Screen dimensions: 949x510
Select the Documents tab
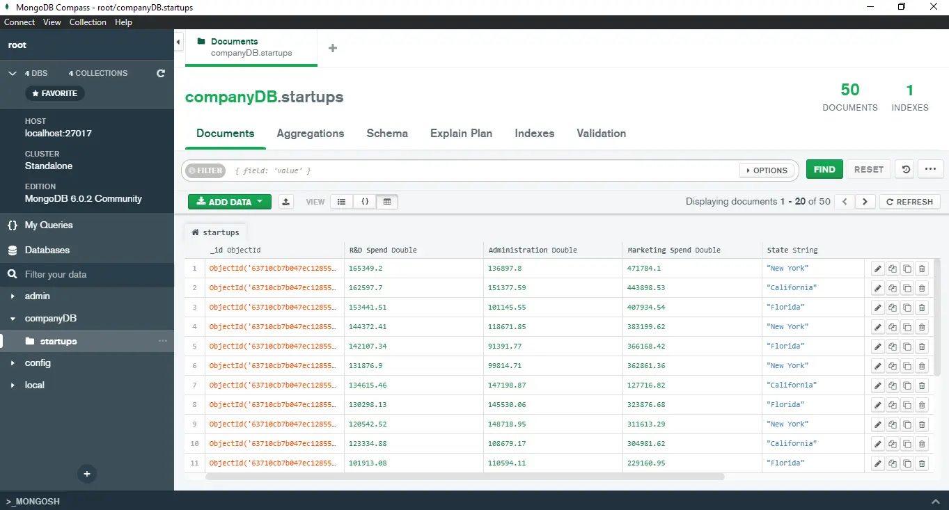pyautogui.click(x=226, y=134)
